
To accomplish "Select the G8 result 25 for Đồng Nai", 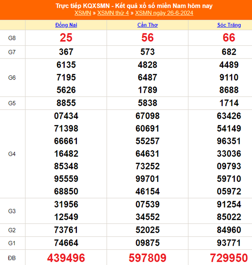I will tap(66, 38).
